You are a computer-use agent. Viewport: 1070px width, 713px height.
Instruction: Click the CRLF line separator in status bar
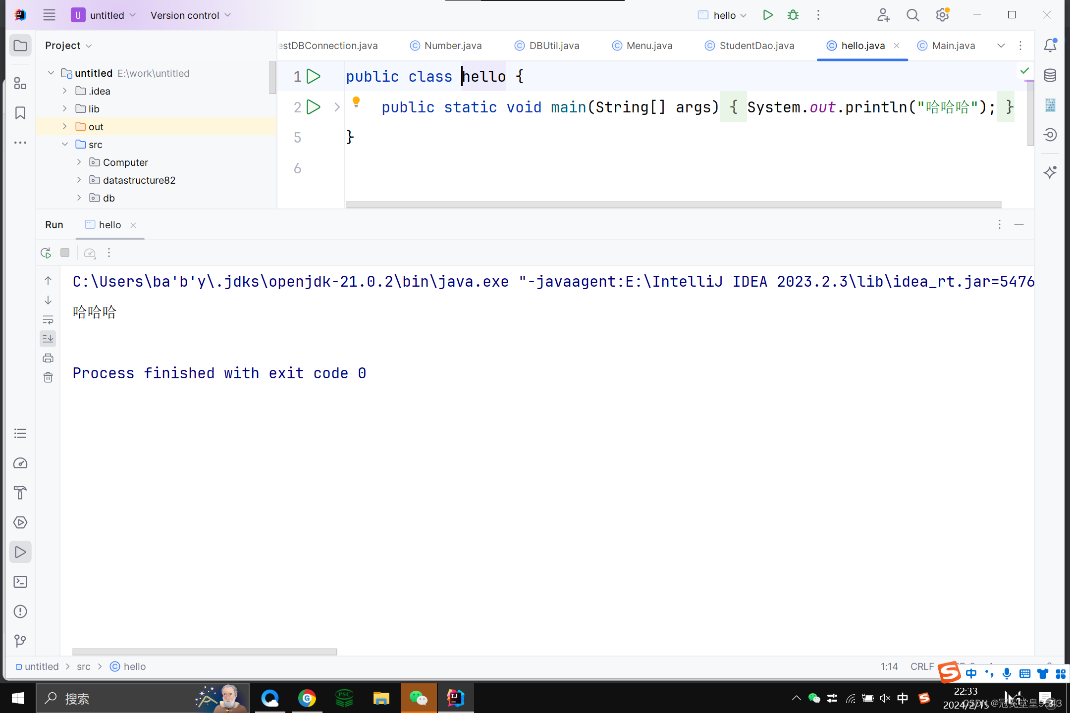(x=921, y=666)
